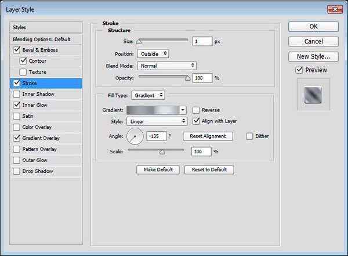
Task: Open the Style dropdown showing Linear
Action: click(x=157, y=121)
